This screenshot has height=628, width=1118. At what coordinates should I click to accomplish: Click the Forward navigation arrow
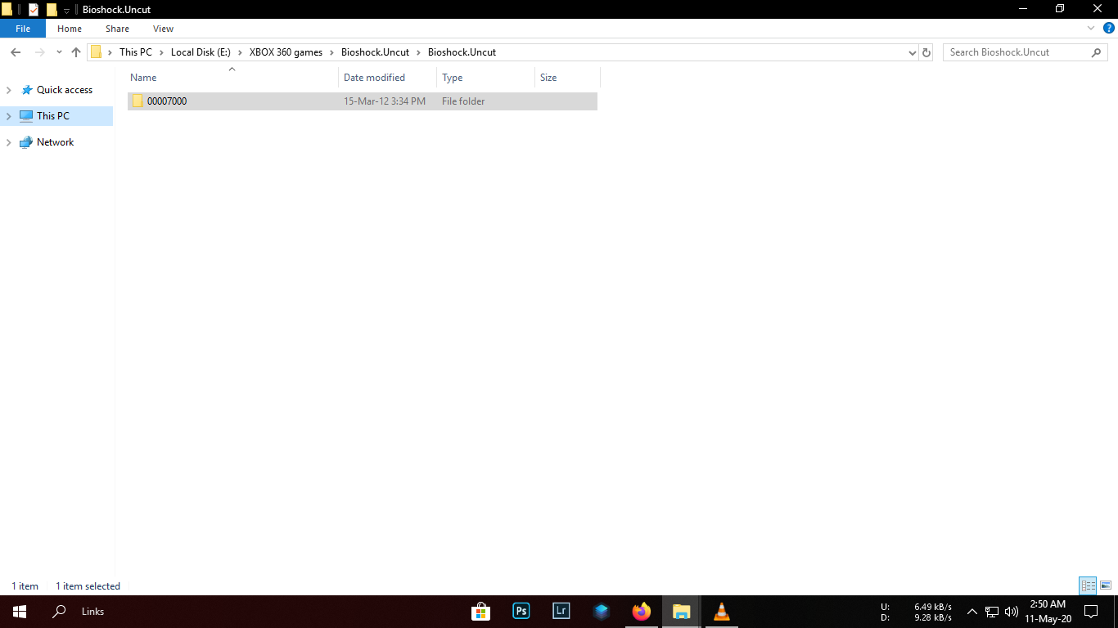(x=39, y=52)
